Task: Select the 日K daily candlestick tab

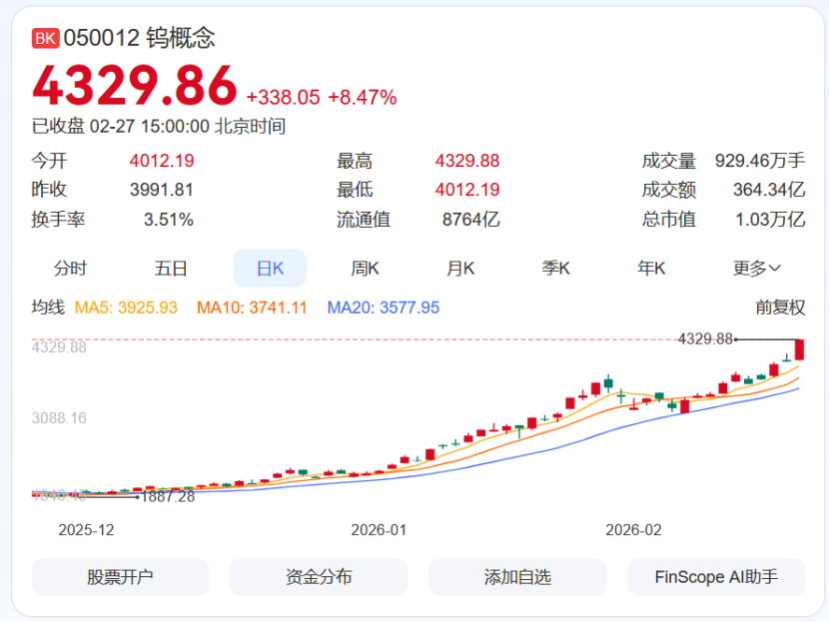Action: point(270,268)
